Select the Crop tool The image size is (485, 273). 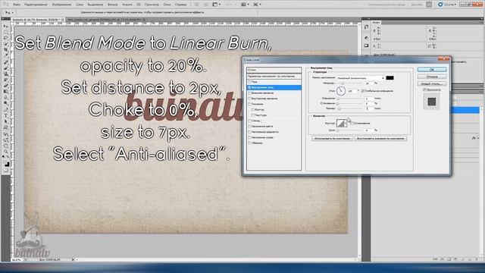click(x=7, y=49)
